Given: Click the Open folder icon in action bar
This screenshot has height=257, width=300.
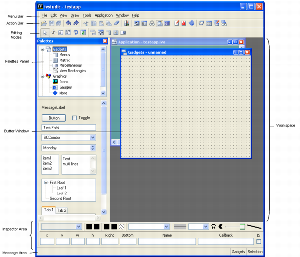Looking at the screenshot, I should click(44, 23).
